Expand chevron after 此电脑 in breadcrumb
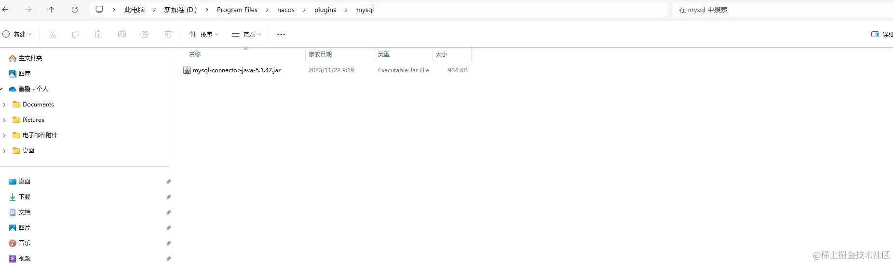The image size is (893, 263). coord(154,10)
